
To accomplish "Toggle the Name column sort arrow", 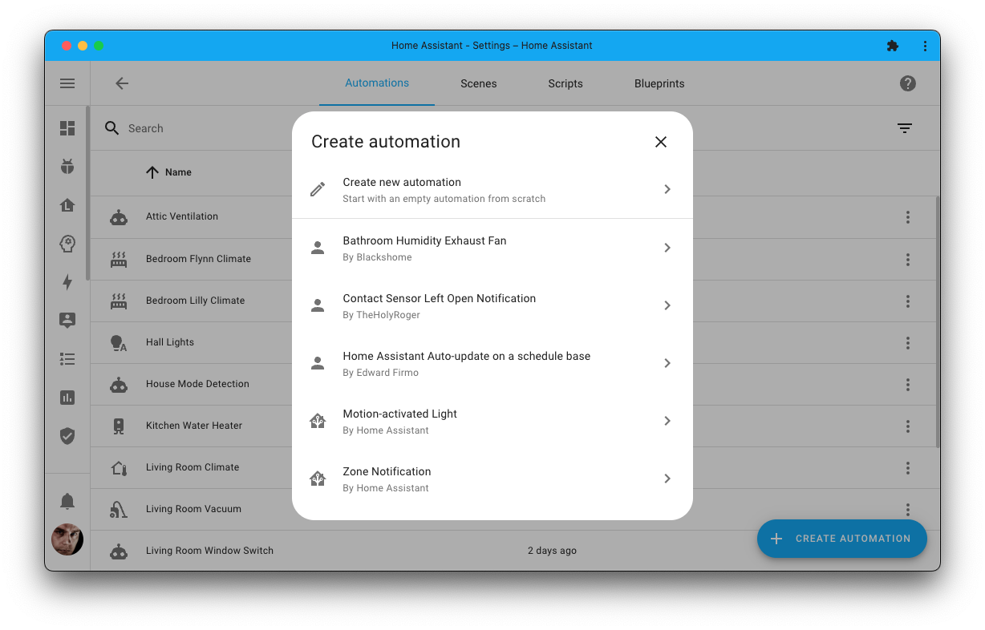I will 153,172.
